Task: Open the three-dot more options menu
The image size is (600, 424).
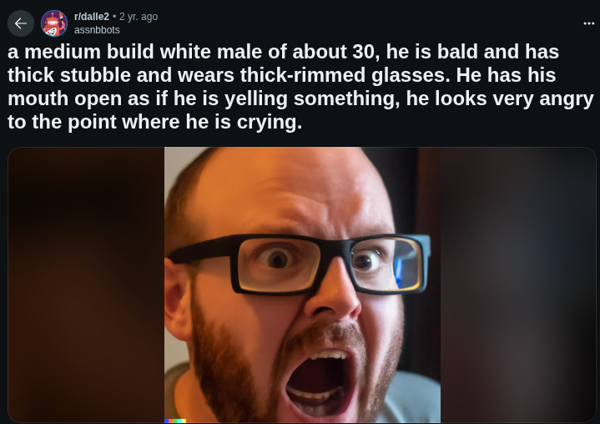Action: point(588,23)
